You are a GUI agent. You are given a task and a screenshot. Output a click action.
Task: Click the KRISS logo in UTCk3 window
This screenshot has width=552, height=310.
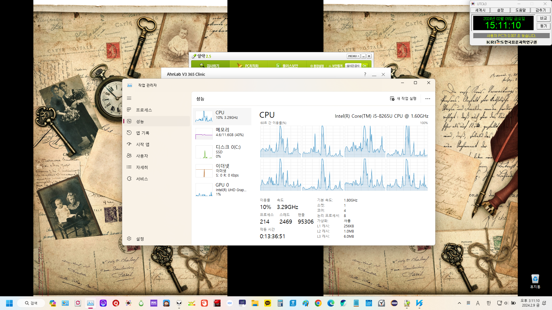(x=511, y=42)
